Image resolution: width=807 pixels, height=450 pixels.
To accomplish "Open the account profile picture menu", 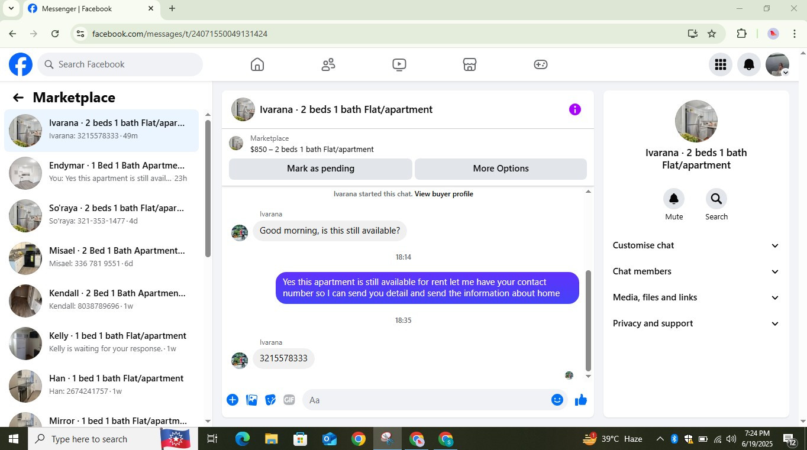I will point(777,64).
